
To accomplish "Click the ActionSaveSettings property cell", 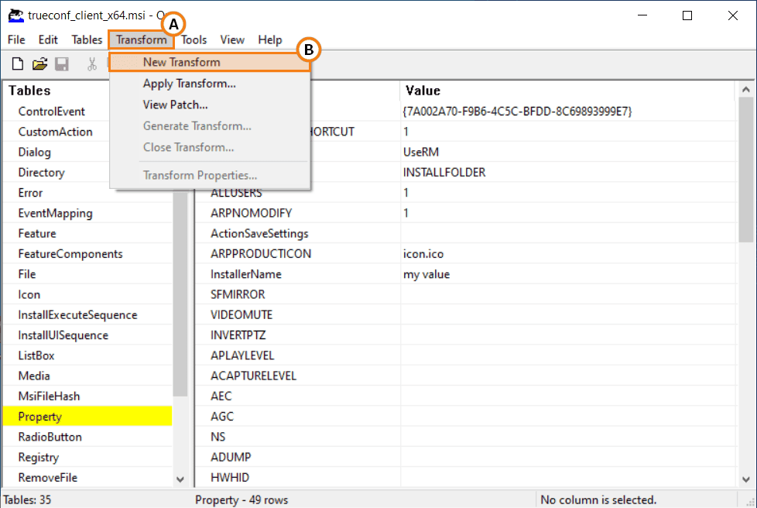I will click(x=297, y=233).
